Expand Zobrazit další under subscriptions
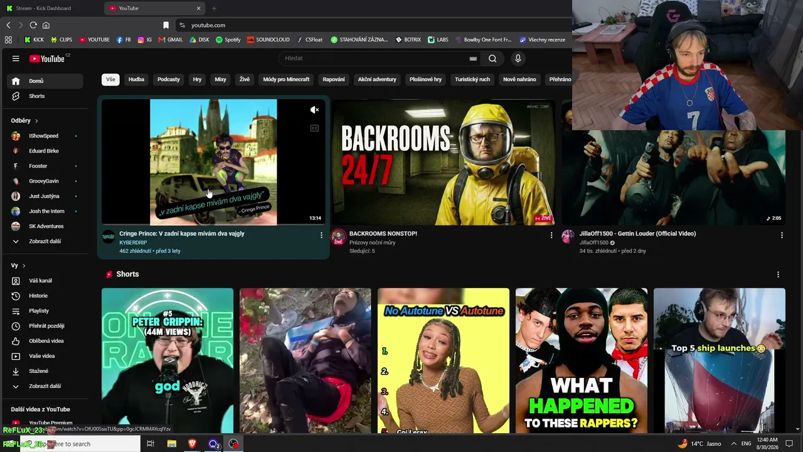 click(45, 241)
